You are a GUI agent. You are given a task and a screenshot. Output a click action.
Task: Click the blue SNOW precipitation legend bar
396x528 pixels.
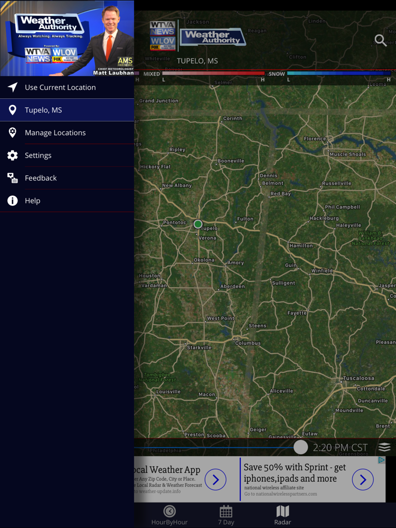click(339, 73)
